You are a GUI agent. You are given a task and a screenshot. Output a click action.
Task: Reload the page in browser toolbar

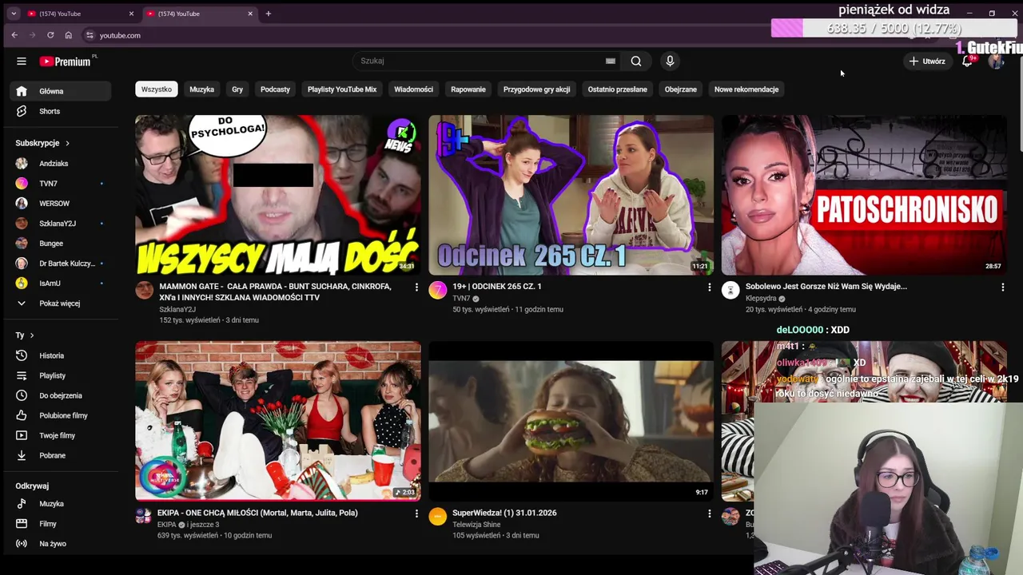[50, 35]
